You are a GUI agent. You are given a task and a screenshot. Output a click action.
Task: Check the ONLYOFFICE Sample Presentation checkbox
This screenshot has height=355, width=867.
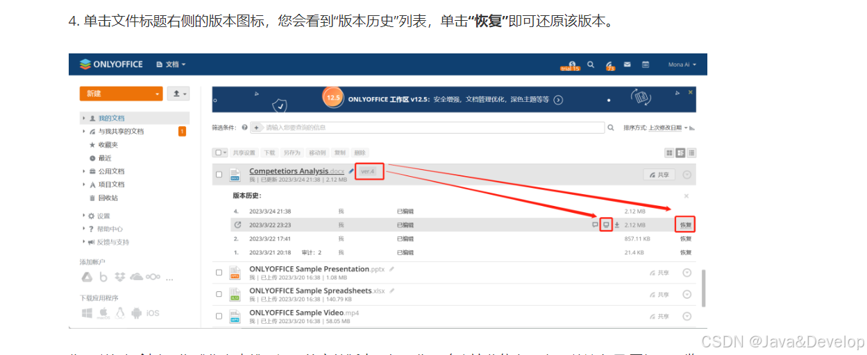click(219, 272)
